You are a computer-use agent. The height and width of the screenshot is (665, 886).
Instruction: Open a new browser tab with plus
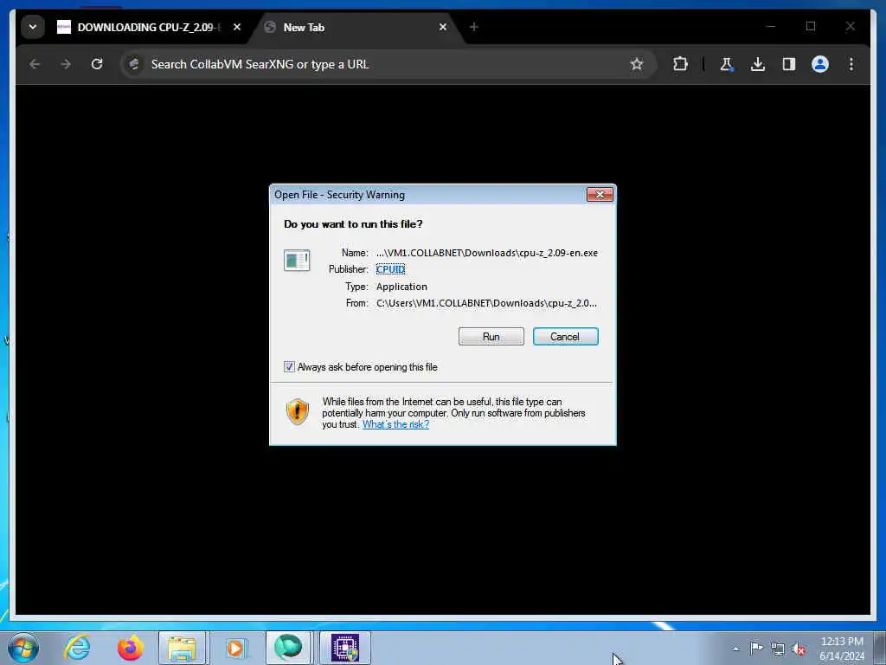pyautogui.click(x=473, y=27)
